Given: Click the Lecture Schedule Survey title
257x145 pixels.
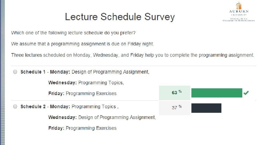Looking at the screenshot, I should (120, 17).
